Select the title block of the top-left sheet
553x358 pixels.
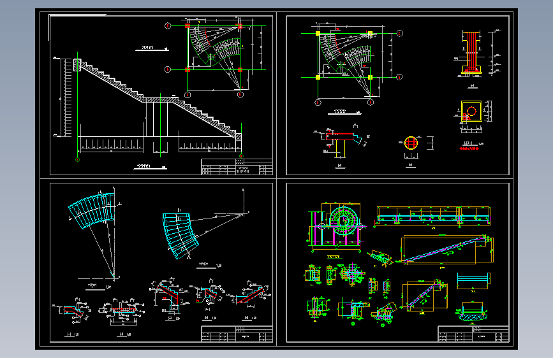237,167
